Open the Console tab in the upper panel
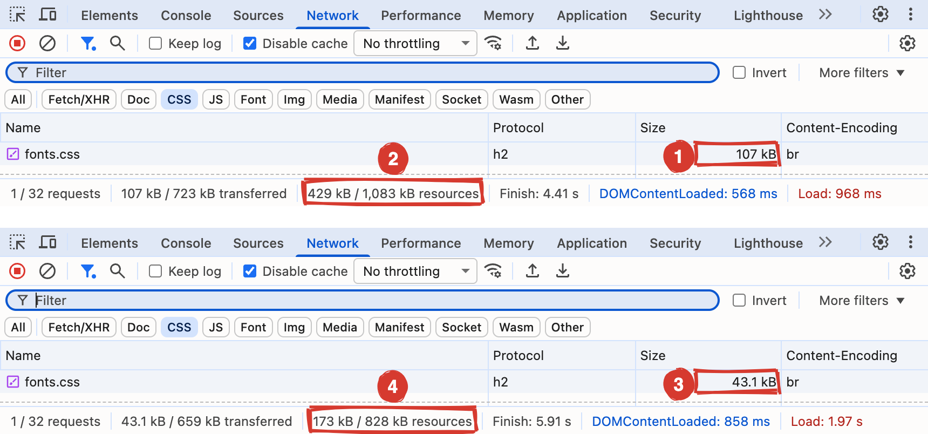This screenshot has width=928, height=434. [x=186, y=15]
